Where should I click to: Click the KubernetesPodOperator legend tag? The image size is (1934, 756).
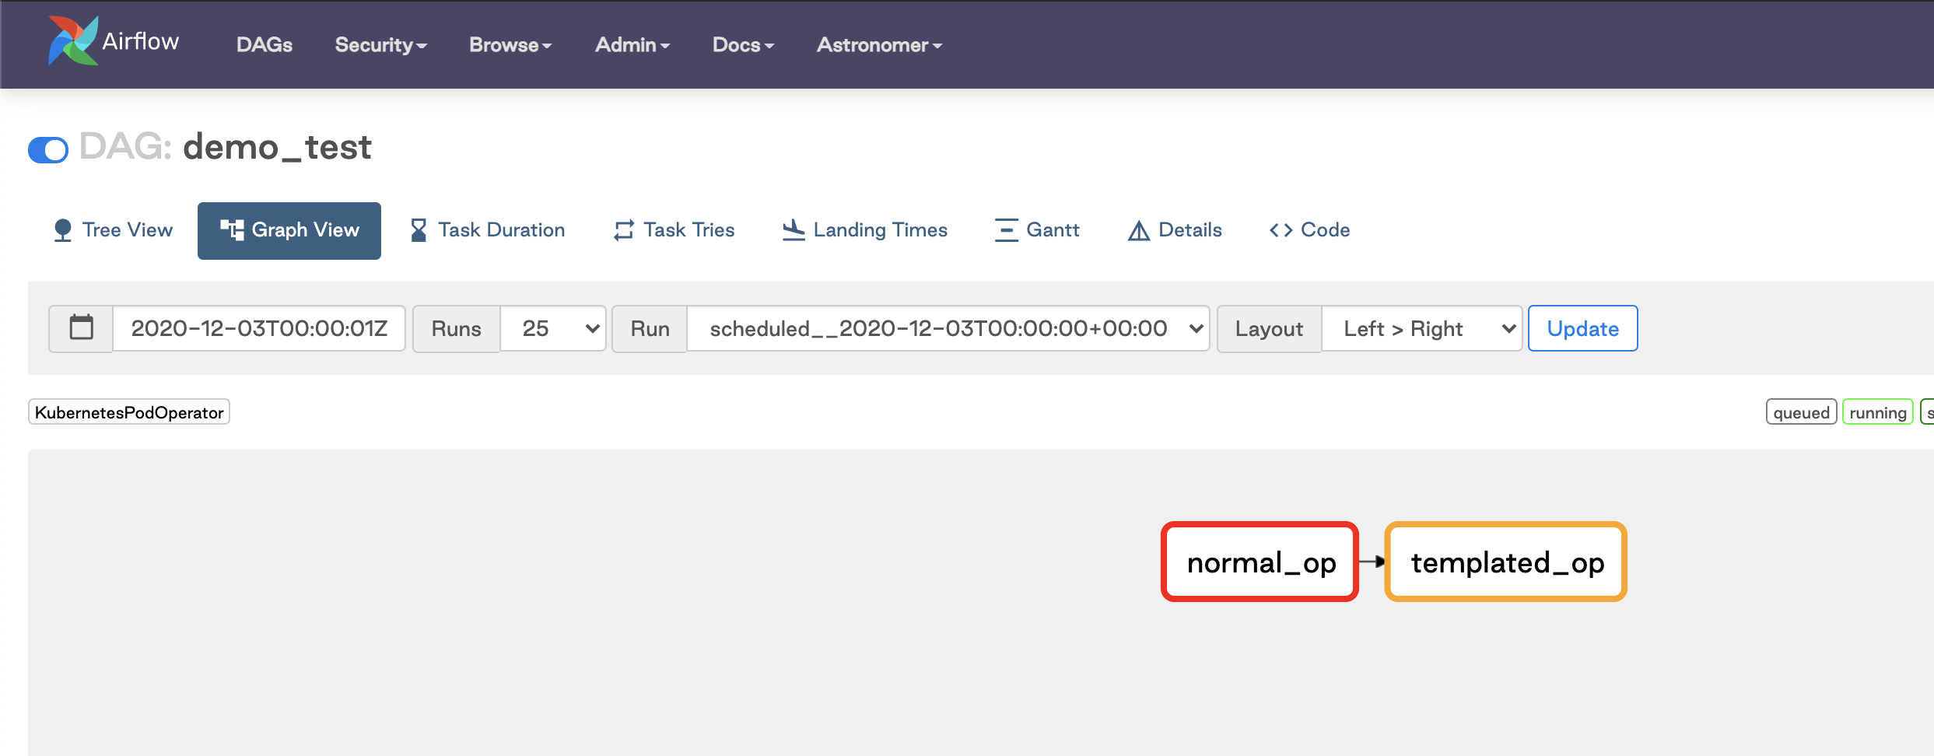(129, 412)
